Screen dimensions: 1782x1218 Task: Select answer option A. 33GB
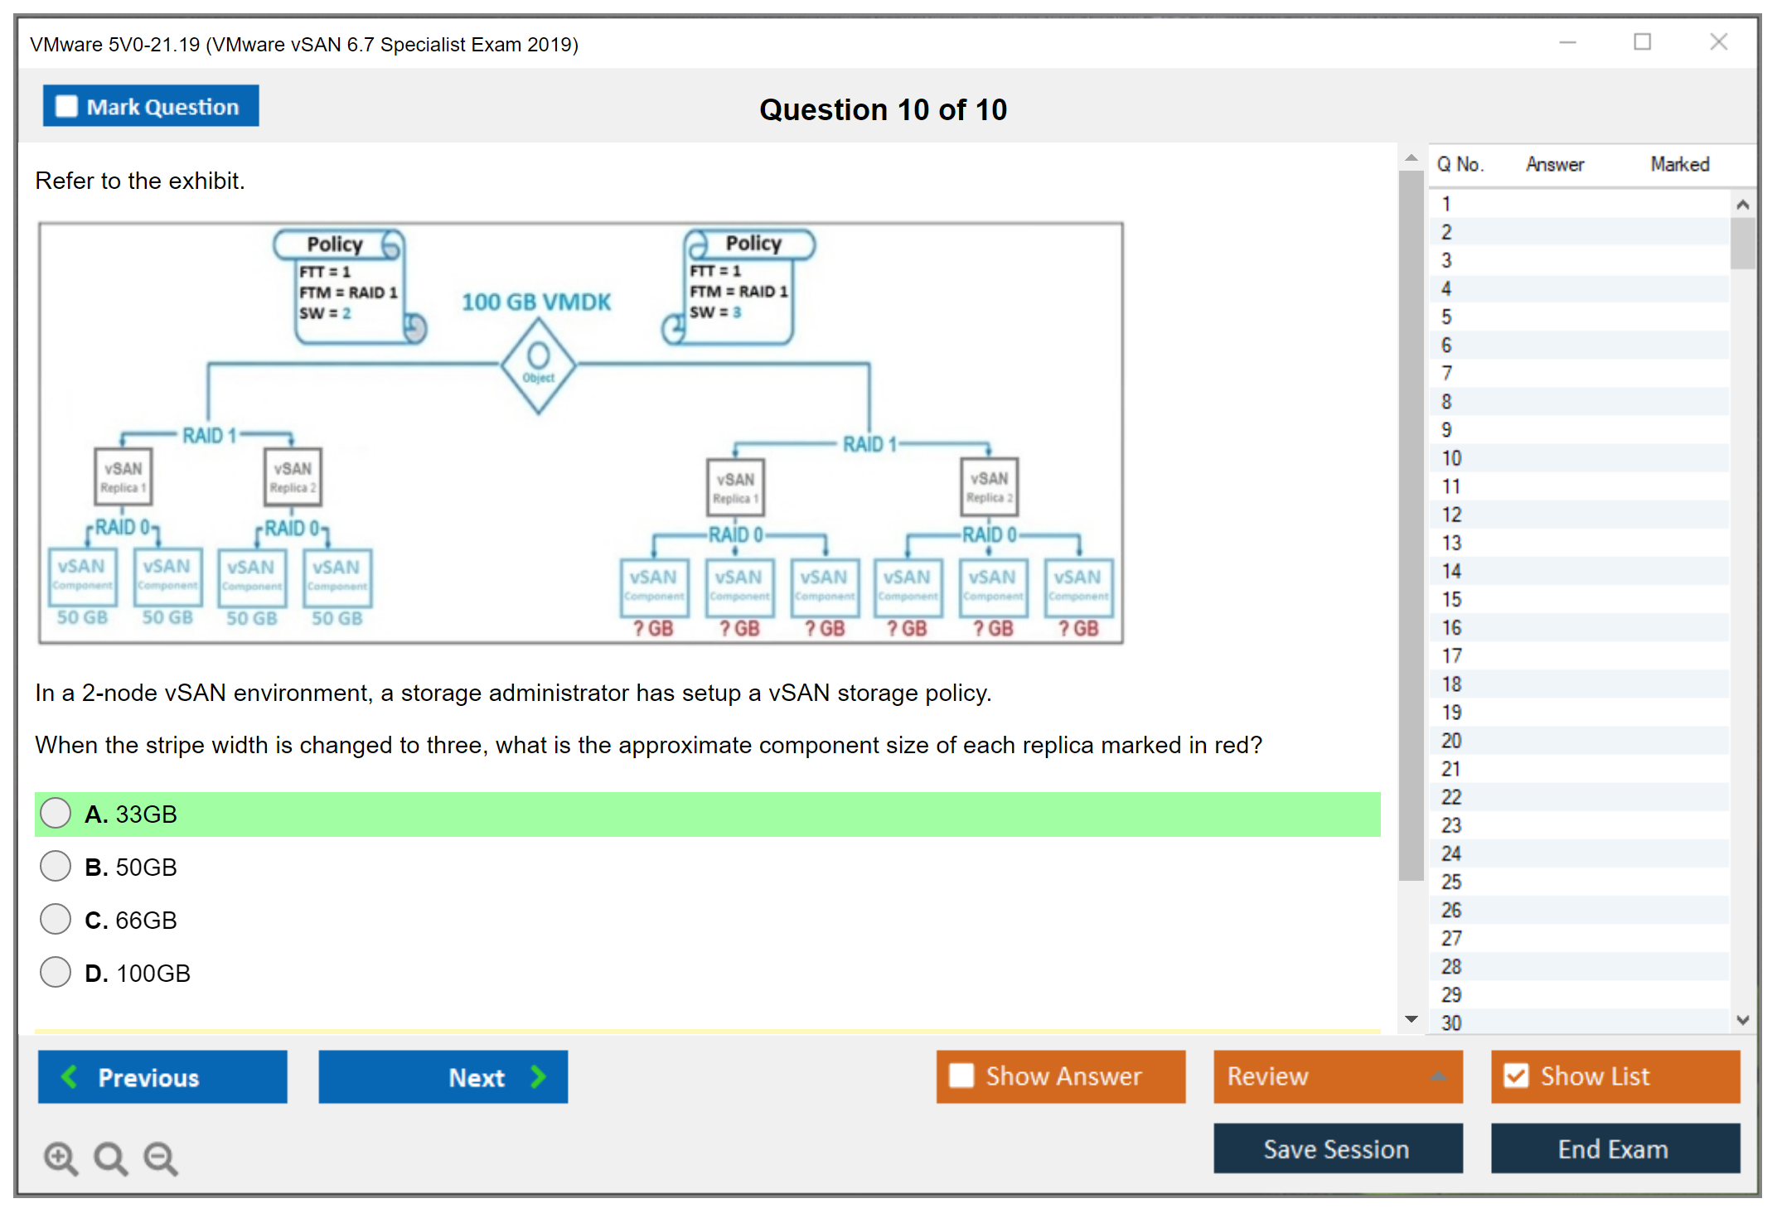(56, 813)
